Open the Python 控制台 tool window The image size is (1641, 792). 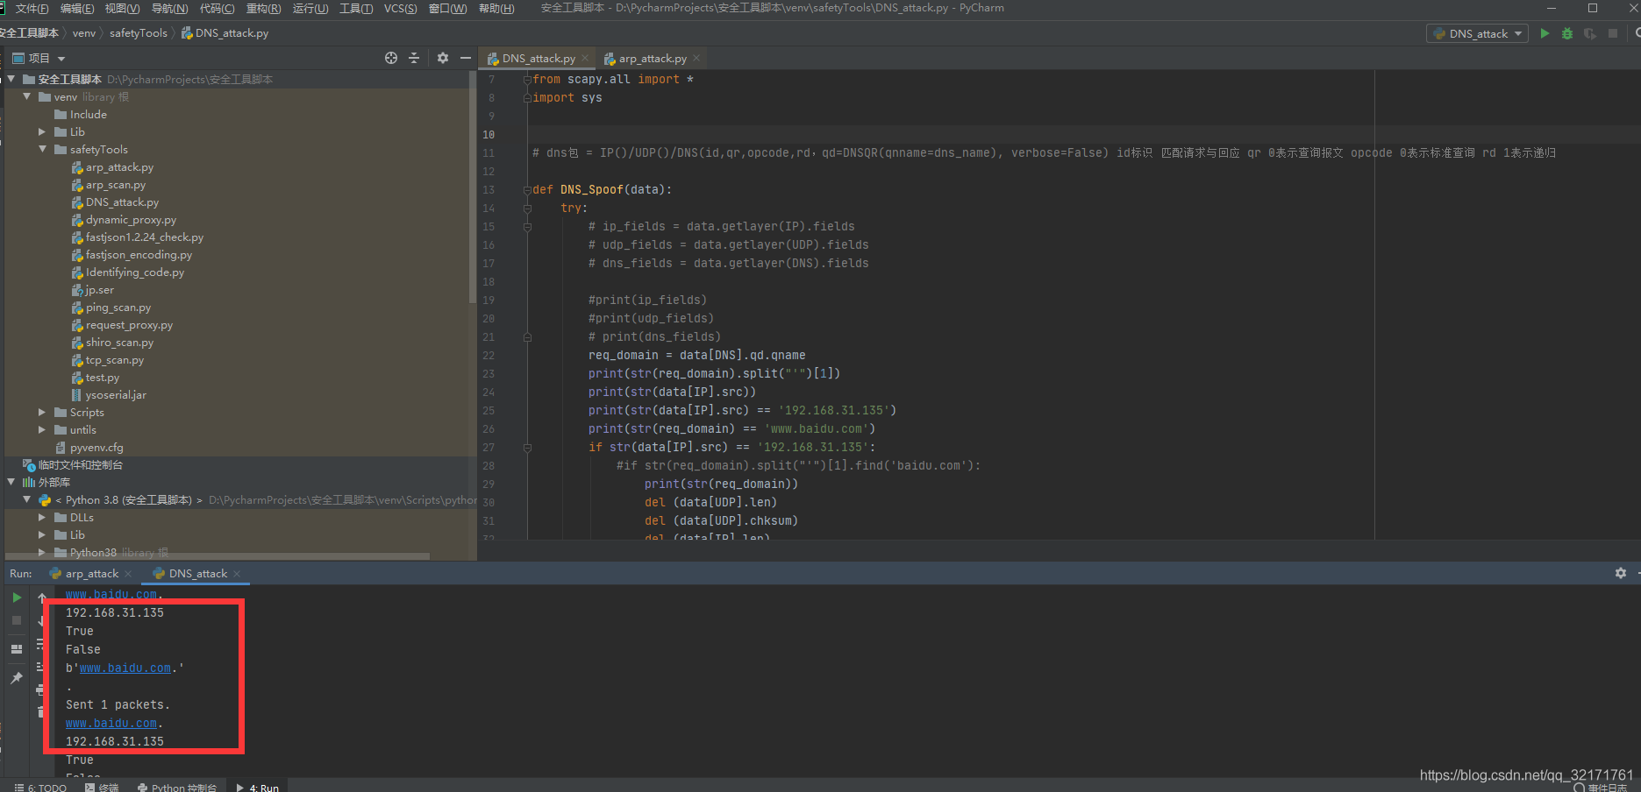(x=176, y=787)
